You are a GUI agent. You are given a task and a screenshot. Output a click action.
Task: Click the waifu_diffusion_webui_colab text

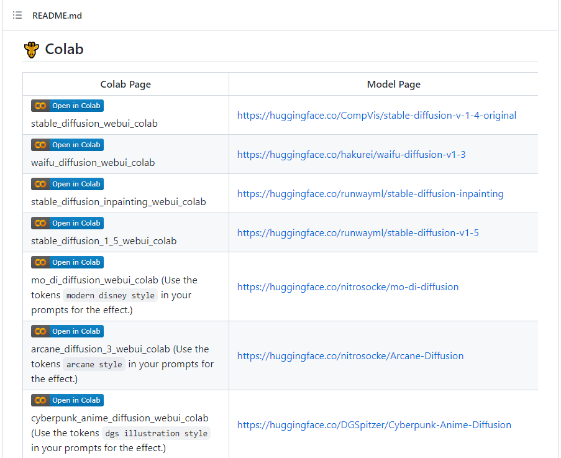pyautogui.click(x=93, y=163)
